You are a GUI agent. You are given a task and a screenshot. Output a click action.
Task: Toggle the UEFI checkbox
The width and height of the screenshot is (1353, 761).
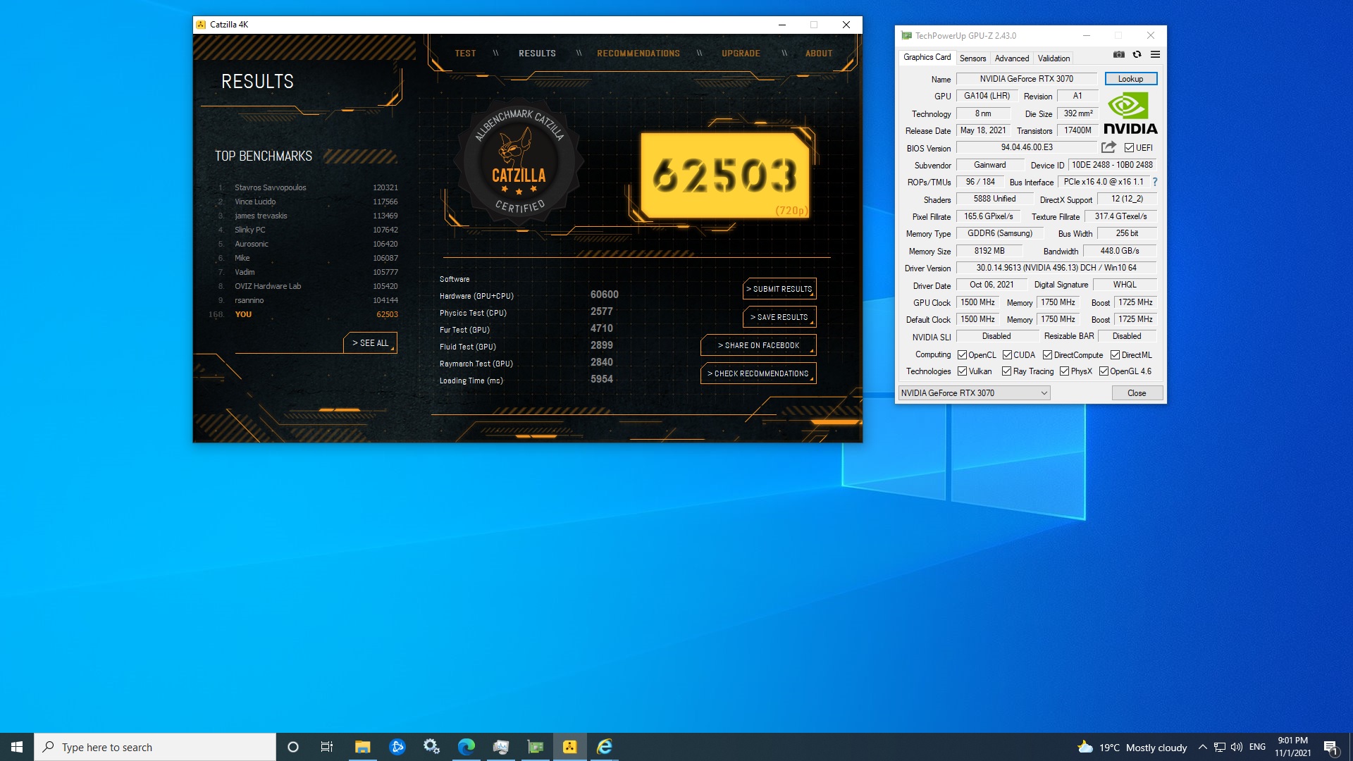1129,148
